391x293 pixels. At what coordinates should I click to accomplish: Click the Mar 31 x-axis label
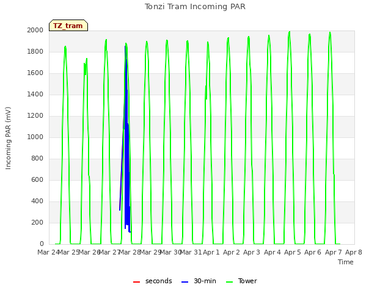tap(191, 252)
